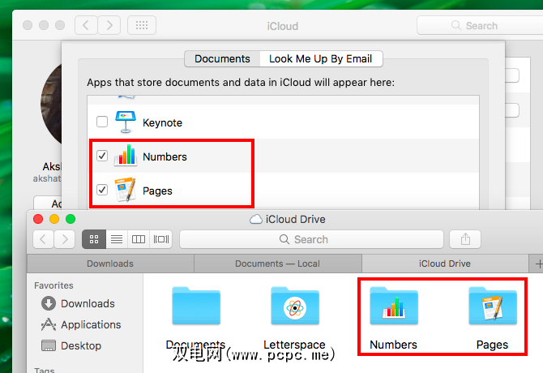Screen dimensions: 543x373
Task: Uncheck the Numbers checkbox
Action: coord(102,156)
